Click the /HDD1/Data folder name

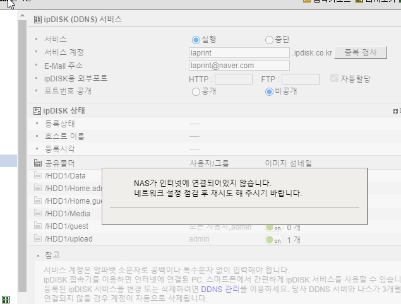pos(65,176)
